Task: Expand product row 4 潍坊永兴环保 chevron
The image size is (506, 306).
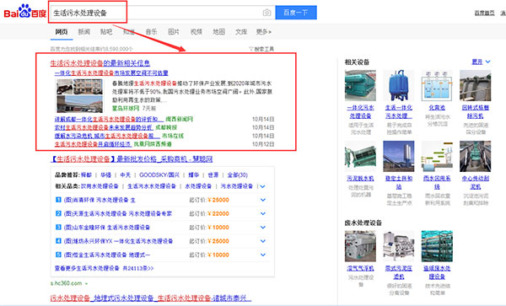Action: click(263, 241)
